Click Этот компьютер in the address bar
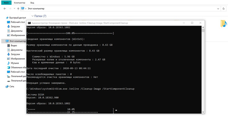The height and width of the screenshot is (117, 228). click(36, 9)
